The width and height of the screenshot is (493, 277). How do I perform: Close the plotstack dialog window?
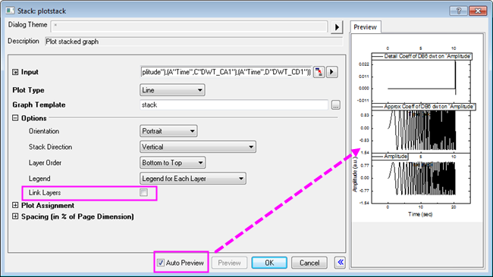478,11
